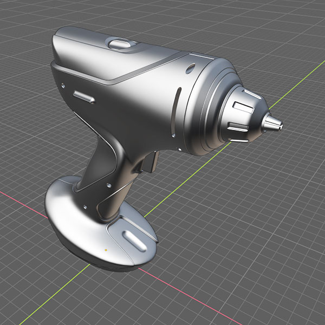
Task: Click the drill trigger
Action: coord(153,160)
